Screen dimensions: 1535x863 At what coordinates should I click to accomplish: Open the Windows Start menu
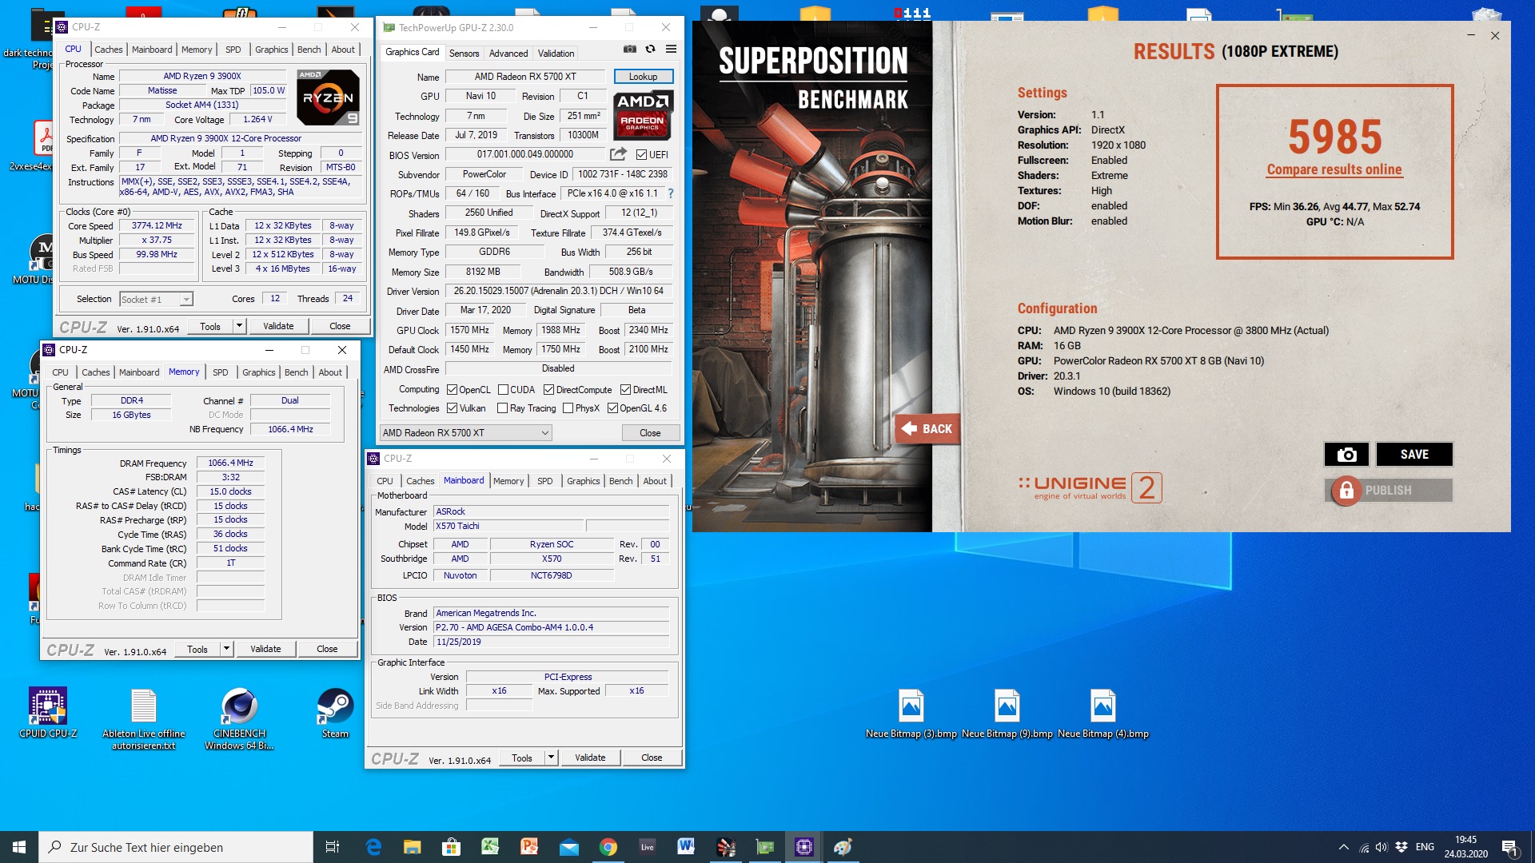point(19,847)
